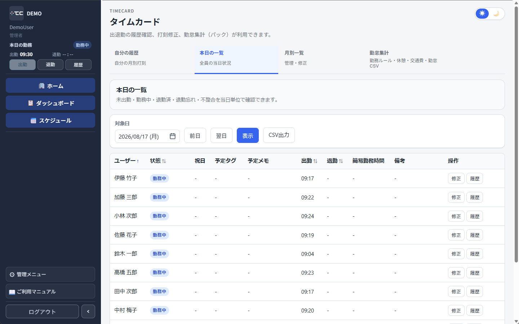Go to 前日 previous day
519x324 pixels.
[195, 135]
